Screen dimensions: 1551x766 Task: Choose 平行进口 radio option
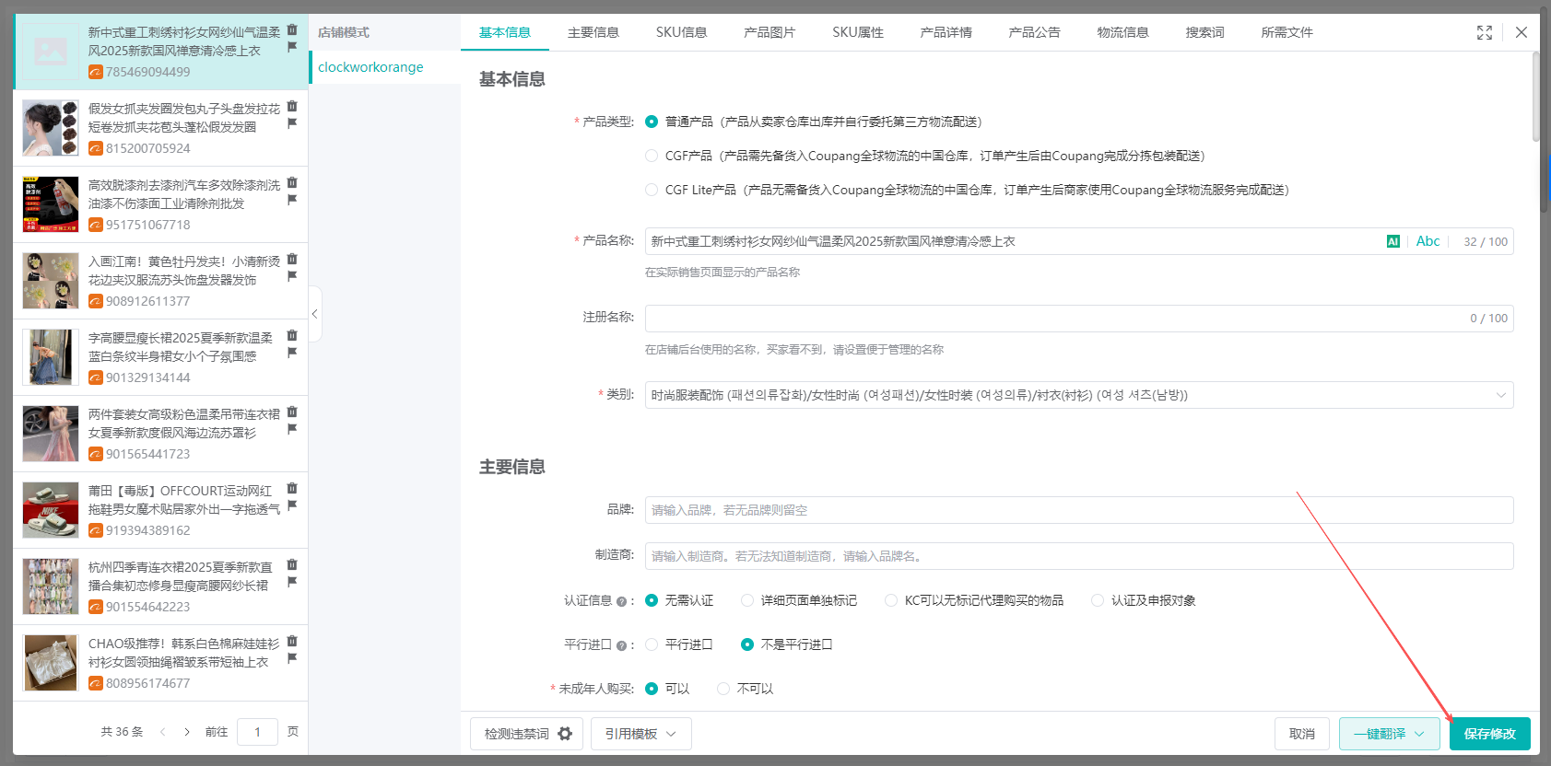tap(652, 644)
